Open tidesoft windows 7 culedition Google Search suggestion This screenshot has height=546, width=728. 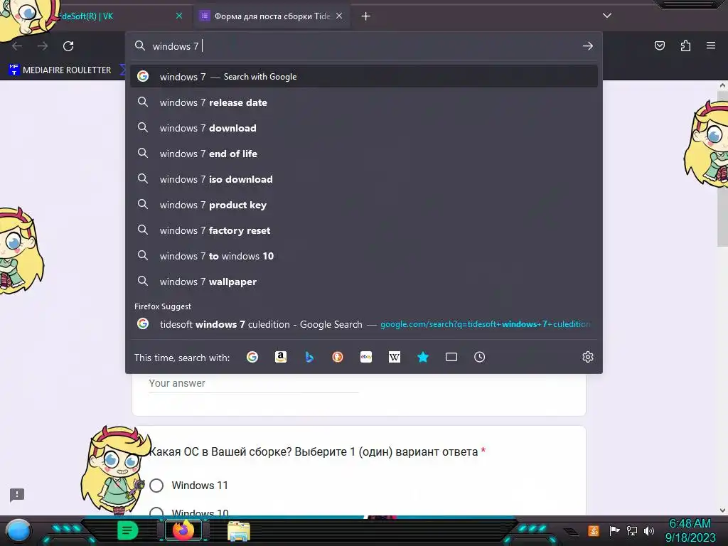coord(364,324)
